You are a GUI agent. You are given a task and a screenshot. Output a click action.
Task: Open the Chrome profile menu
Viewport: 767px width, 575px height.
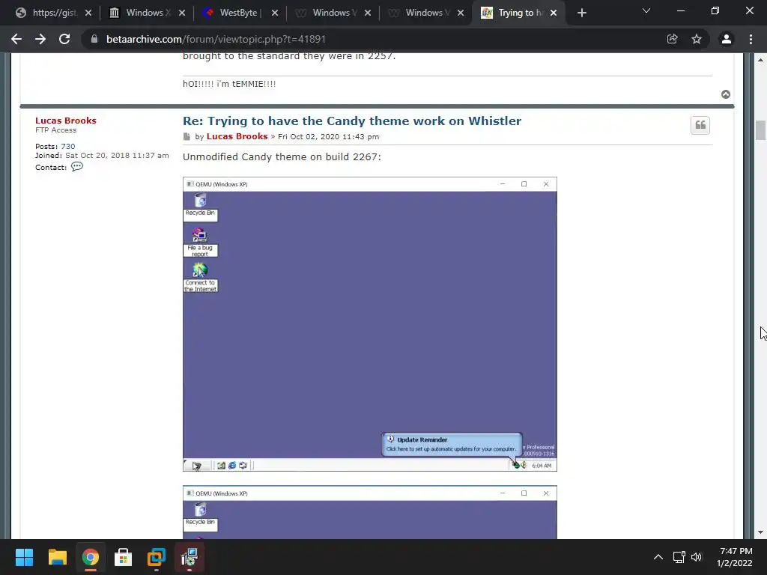pyautogui.click(x=727, y=39)
